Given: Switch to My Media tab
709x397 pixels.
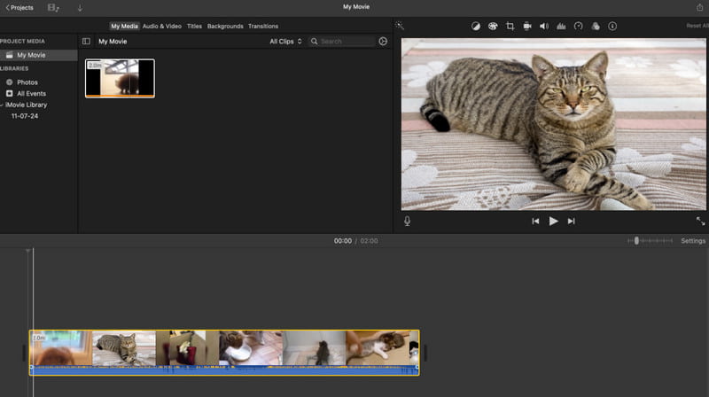Looking at the screenshot, I should click(x=124, y=27).
